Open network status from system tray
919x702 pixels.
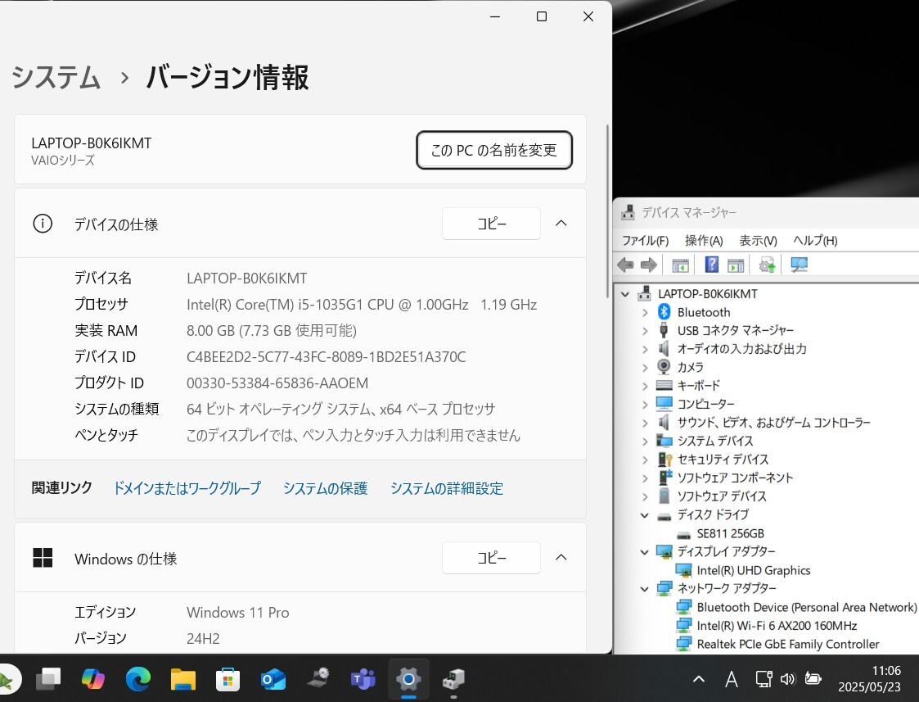(x=764, y=679)
